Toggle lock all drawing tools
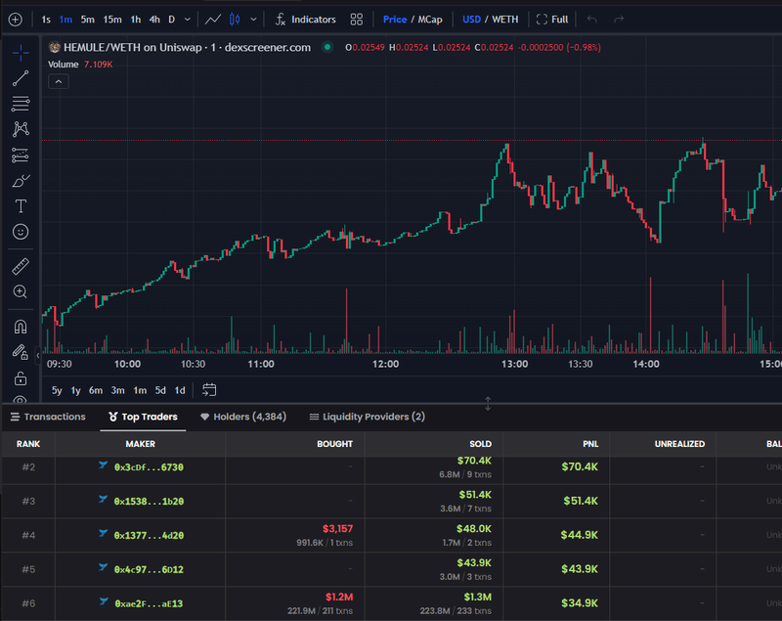Viewport: 782px width, 621px height. point(21,377)
